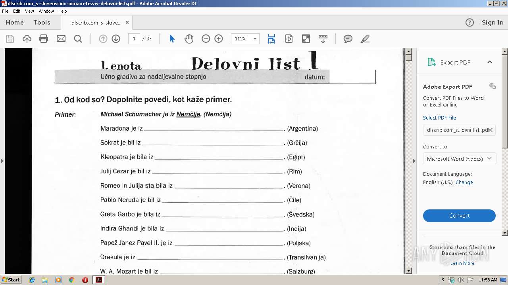Switch to the Tools tab
Screen dimensions: 508x285
pyautogui.click(x=42, y=23)
